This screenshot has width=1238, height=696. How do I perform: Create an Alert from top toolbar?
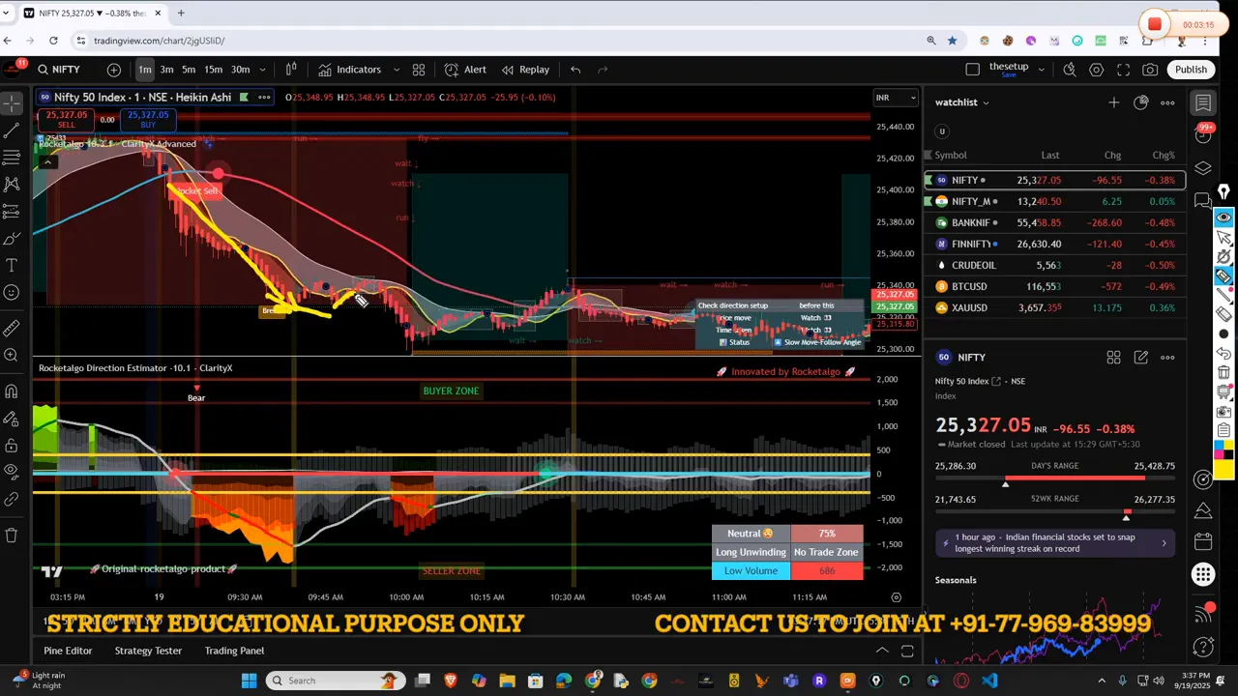[x=465, y=70]
